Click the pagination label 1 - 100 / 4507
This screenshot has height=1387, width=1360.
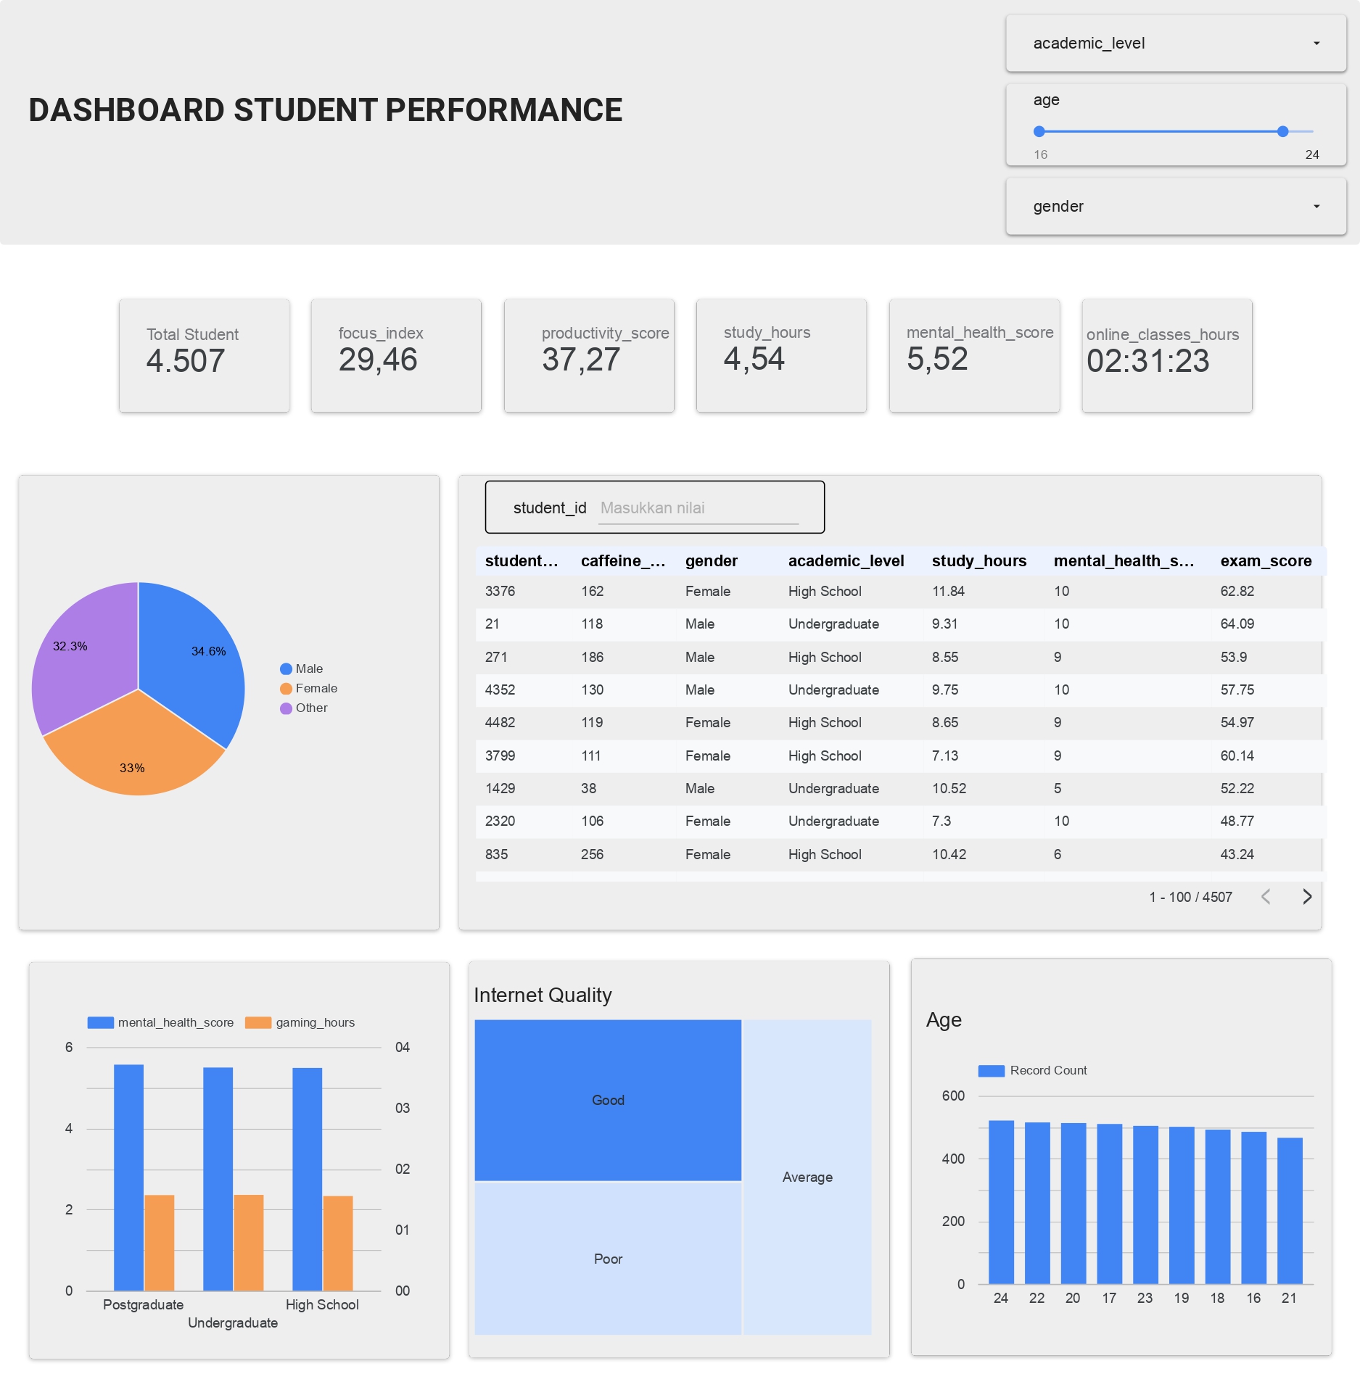click(x=1190, y=896)
